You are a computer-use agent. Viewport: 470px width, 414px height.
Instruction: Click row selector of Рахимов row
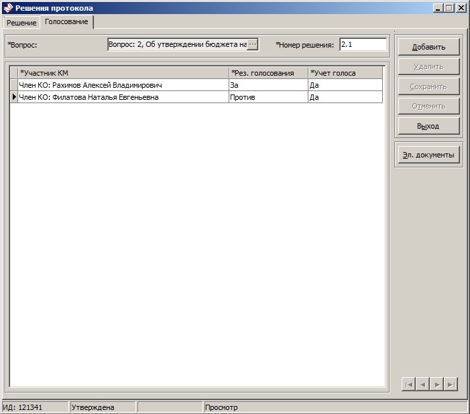[14, 85]
